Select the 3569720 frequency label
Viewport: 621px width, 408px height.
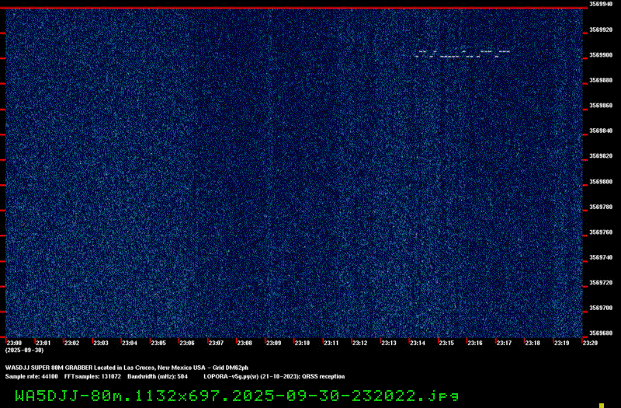[601, 283]
